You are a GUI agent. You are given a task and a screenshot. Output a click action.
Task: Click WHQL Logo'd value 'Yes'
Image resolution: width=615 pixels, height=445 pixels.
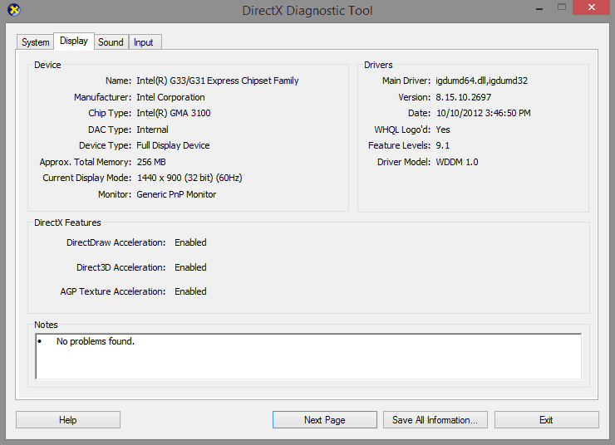[443, 130]
